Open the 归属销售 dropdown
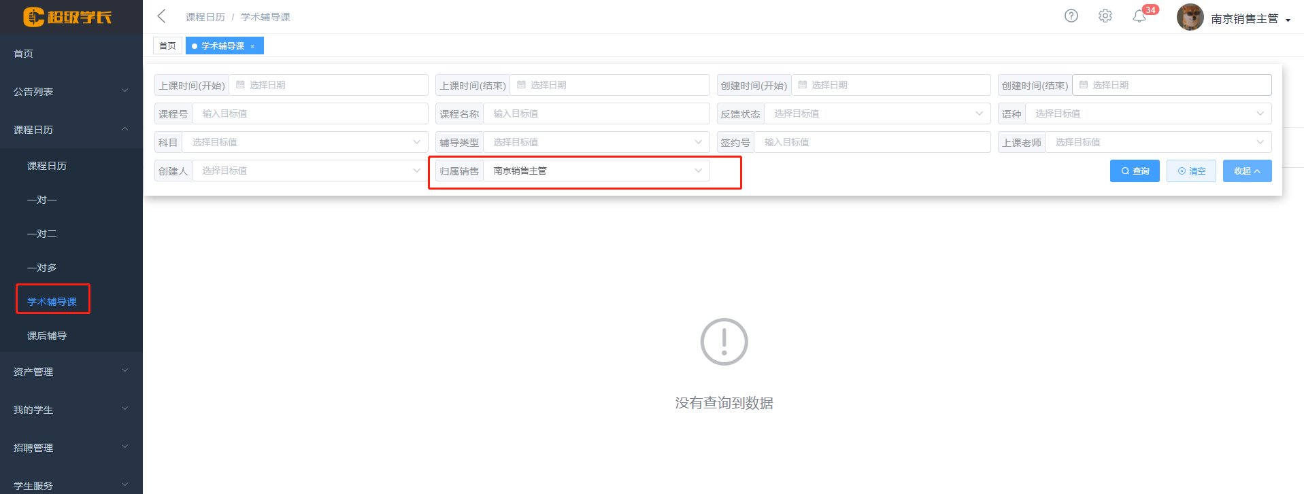1304x494 pixels. coord(595,171)
